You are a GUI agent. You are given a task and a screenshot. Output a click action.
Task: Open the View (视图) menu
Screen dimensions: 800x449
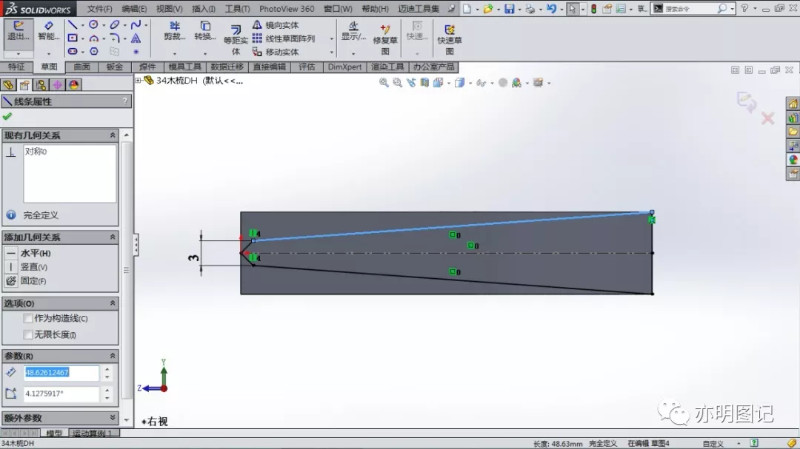coord(169,9)
